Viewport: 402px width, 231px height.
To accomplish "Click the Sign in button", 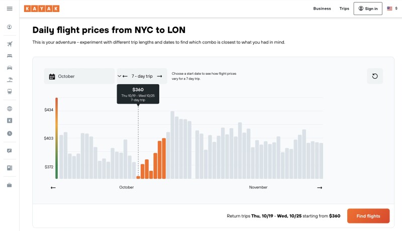I will pyautogui.click(x=368, y=9).
